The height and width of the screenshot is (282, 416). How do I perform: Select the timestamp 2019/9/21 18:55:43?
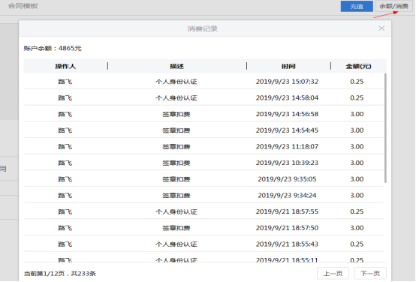point(287,244)
